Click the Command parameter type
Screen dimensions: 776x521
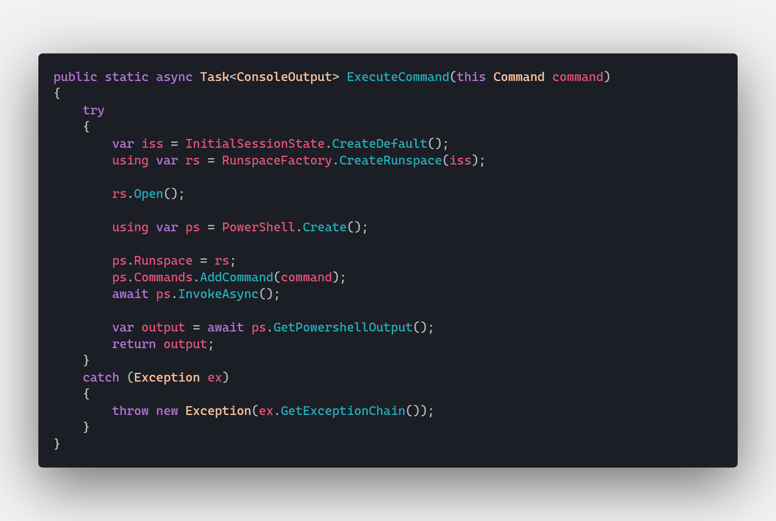pyautogui.click(x=519, y=77)
